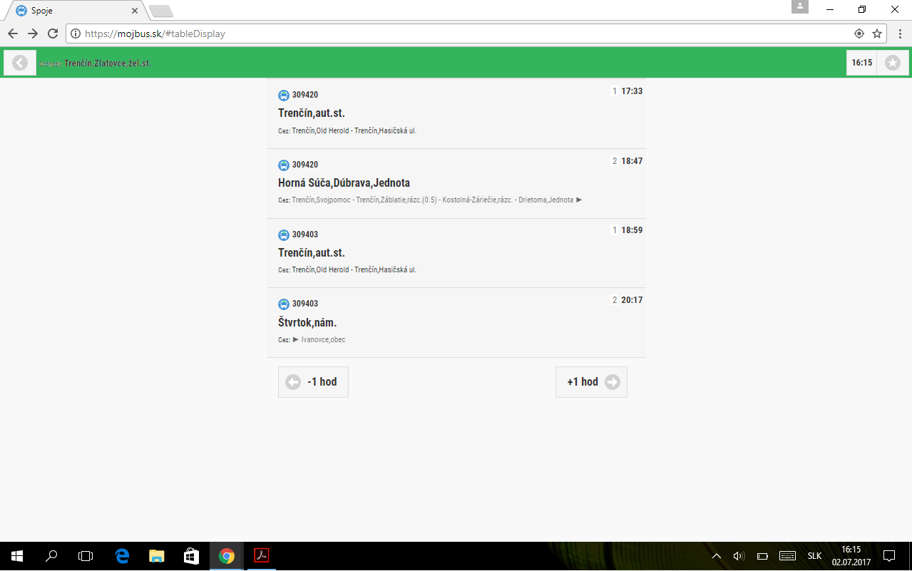Show later departures with +1 hod
The image size is (912, 571).
(591, 382)
